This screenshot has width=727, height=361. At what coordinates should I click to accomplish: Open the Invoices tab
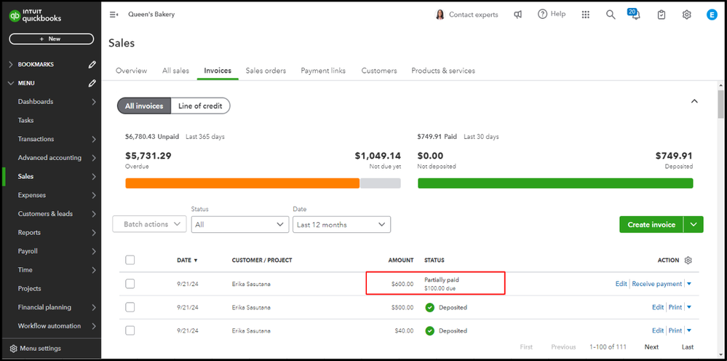pyautogui.click(x=218, y=71)
